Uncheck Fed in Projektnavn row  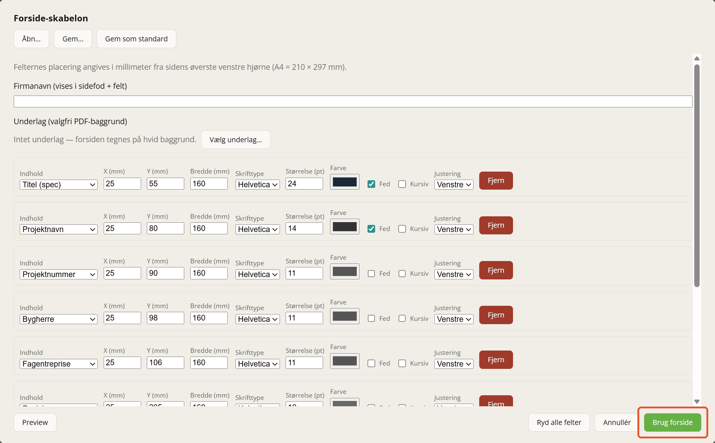pos(371,229)
